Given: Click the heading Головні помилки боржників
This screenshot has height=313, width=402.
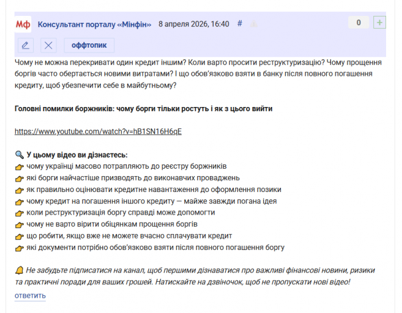Looking at the screenshot, I should pyautogui.click(x=143, y=109).
